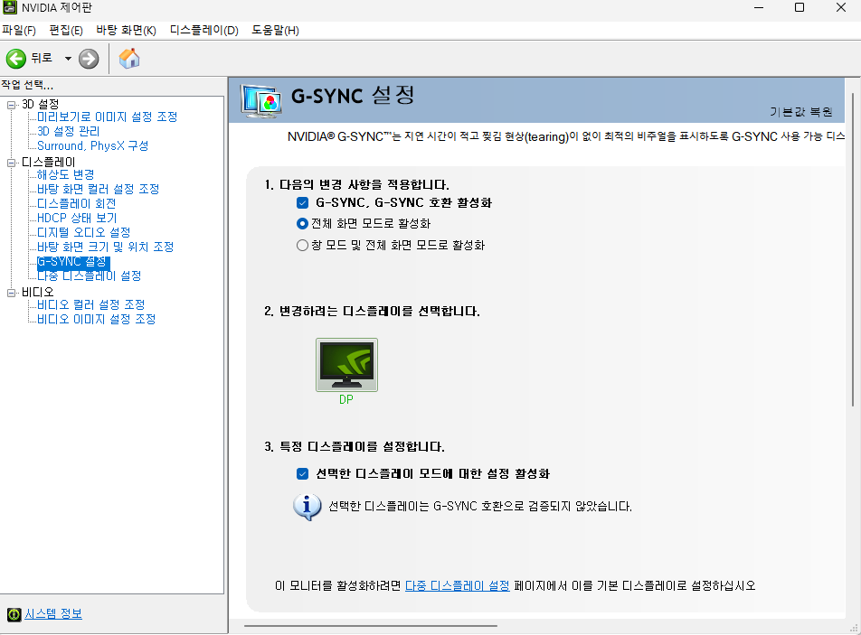Open 바탕 화면 크기 및 위치 조정
861x635 pixels.
point(105,247)
